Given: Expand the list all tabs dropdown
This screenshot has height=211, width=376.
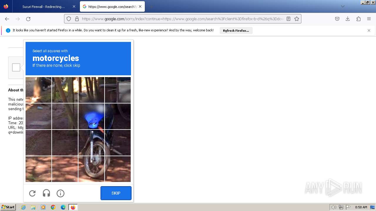Looking at the screenshot, I should pos(343,6).
